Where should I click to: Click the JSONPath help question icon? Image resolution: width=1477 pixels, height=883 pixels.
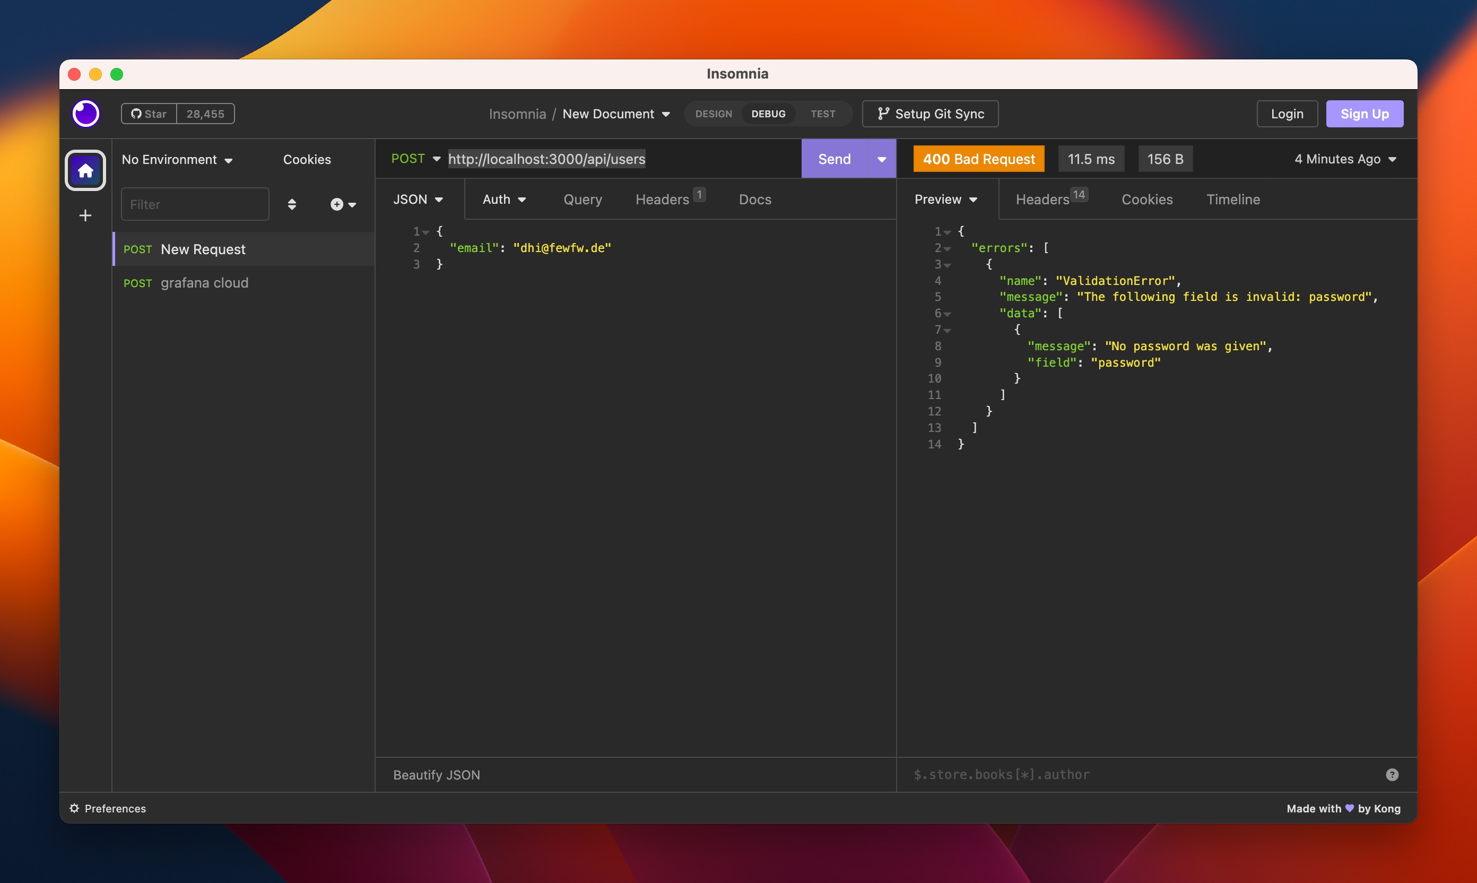point(1392,774)
